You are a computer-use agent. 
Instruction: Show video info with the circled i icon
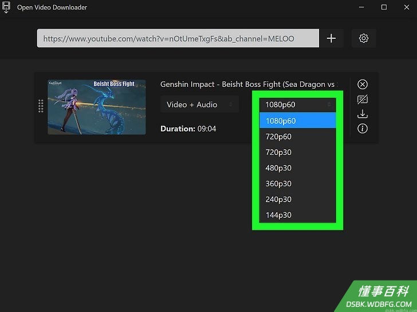[x=363, y=129]
